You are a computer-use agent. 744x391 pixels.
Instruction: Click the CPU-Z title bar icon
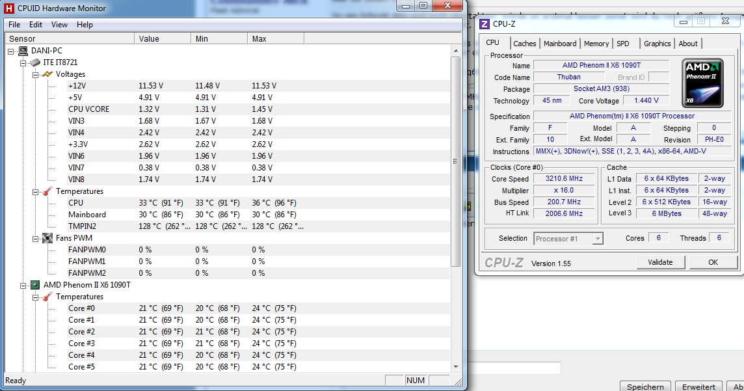[485, 23]
